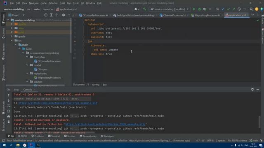This screenshot has height=148, width=264.
Task: Select CControllerProcesses in project tree
Action: pyautogui.click(x=47, y=61)
